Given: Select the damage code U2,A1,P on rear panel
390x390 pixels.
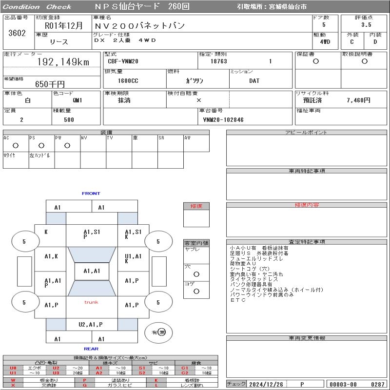Looking at the screenshot, I should pos(91,324).
